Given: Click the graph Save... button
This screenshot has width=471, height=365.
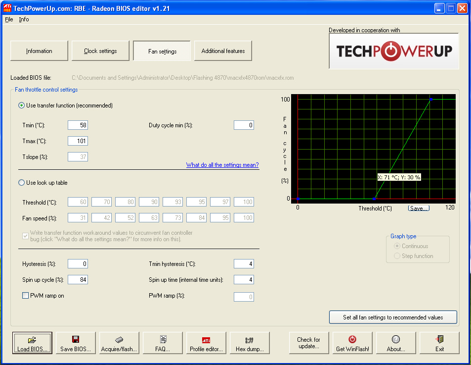Looking at the screenshot, I should [419, 208].
